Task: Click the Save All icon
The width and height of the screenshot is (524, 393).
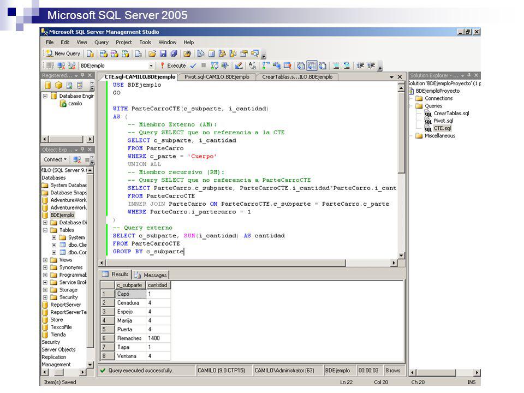Action: (174, 53)
